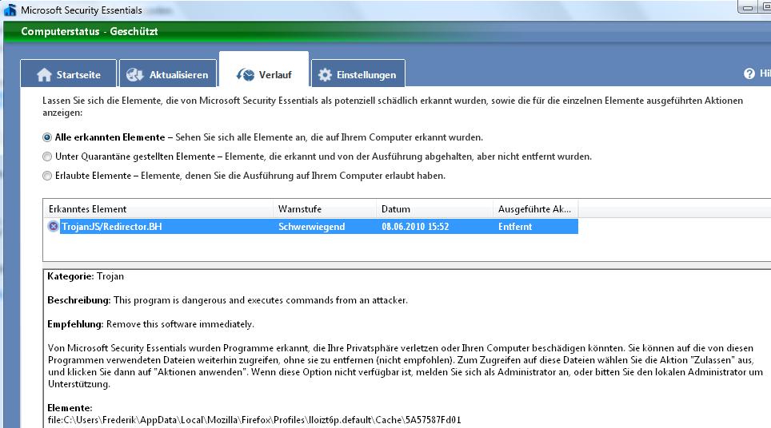Click the 'Kategorie: Trojan' line

86,276
